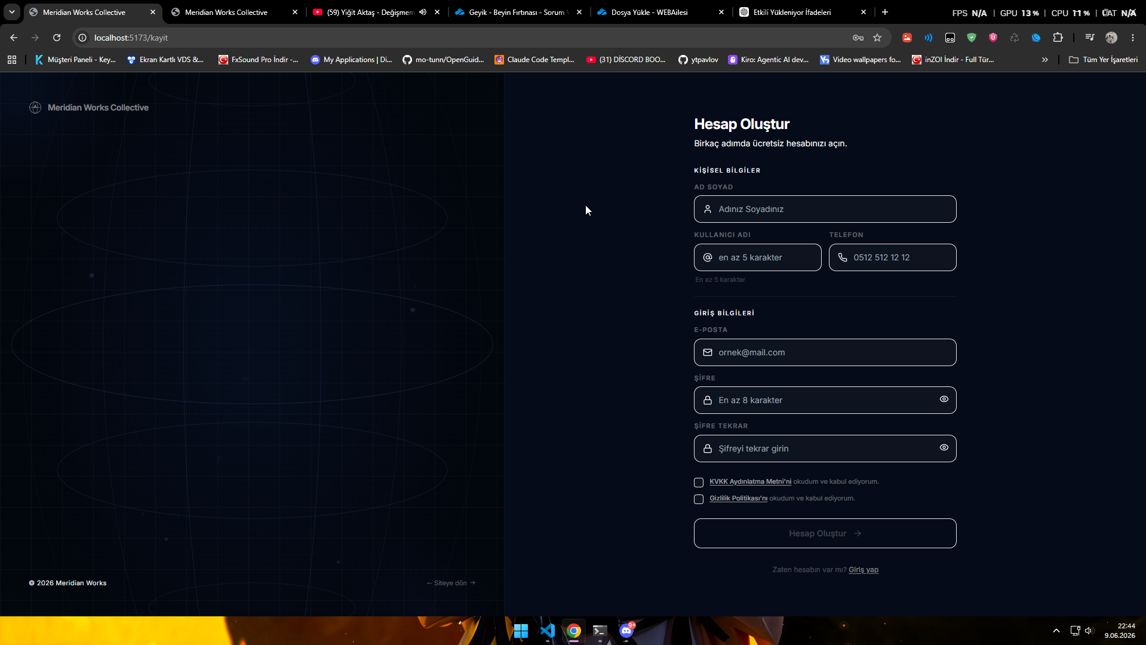Open ytpavlov GitHub bookmark

698,60
